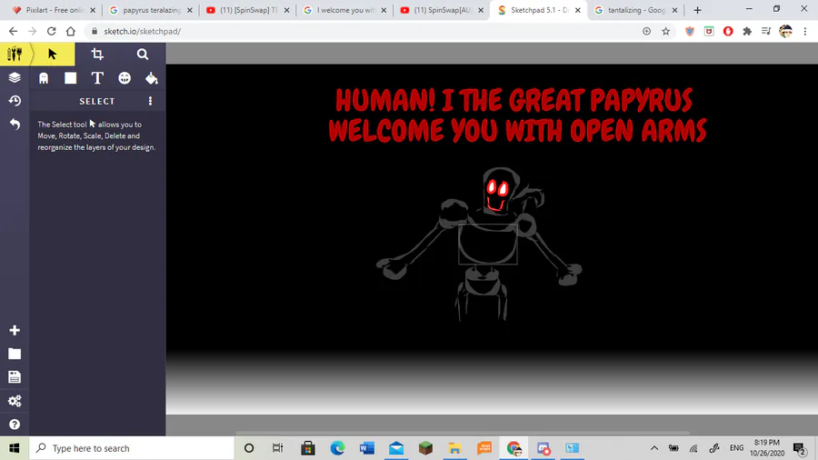Open the Brave shield extension icon
818x460 pixels.
point(690,31)
